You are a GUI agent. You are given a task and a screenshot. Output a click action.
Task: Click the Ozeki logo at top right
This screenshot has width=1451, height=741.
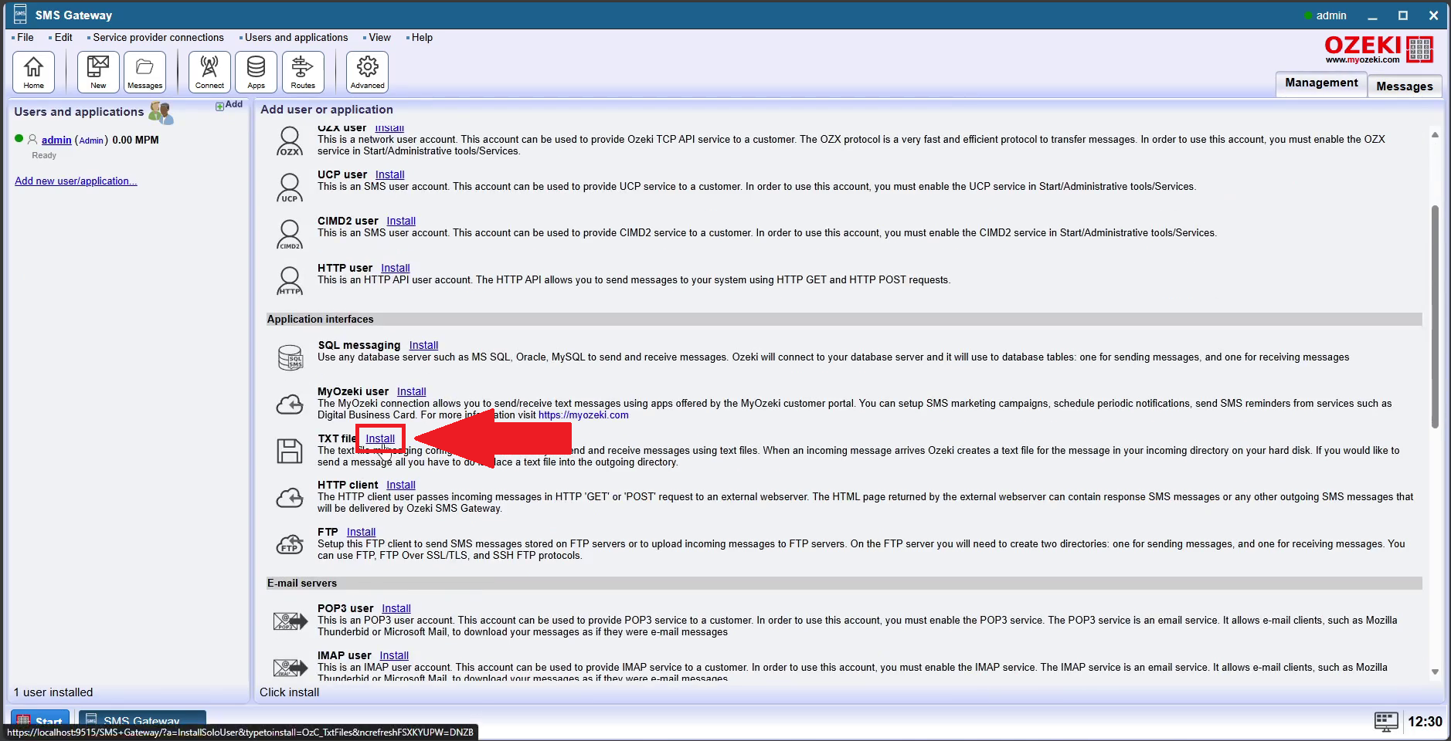pyautogui.click(x=1378, y=49)
